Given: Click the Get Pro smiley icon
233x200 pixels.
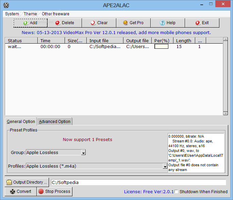Looking at the screenshot, I should 126,23.
